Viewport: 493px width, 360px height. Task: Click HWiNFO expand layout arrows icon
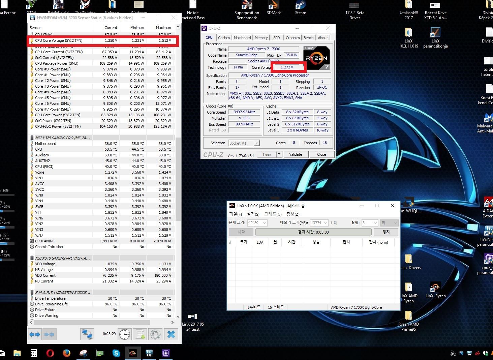click(x=35, y=334)
